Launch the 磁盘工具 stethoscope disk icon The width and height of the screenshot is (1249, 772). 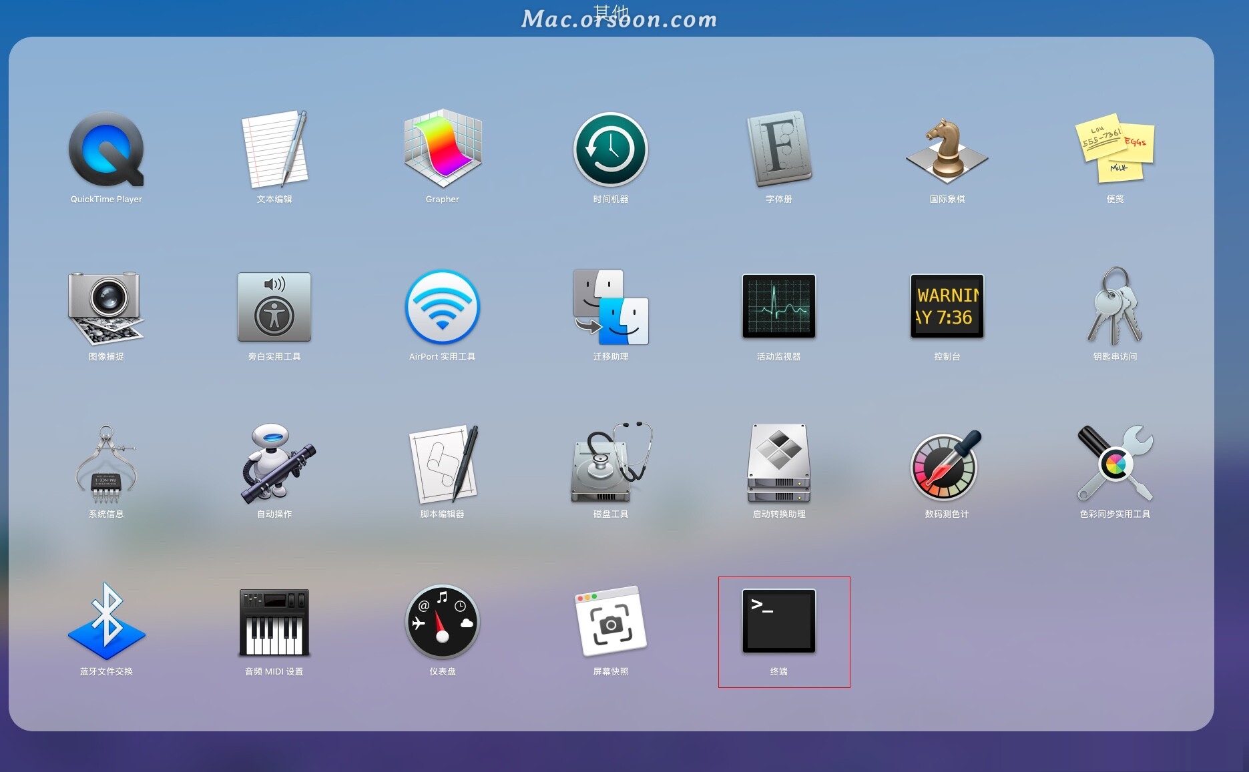click(611, 463)
